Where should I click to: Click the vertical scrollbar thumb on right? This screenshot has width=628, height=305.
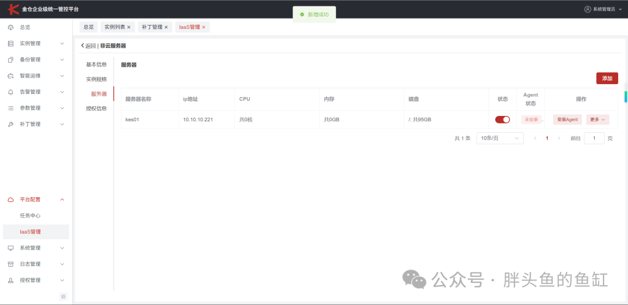(626, 97)
